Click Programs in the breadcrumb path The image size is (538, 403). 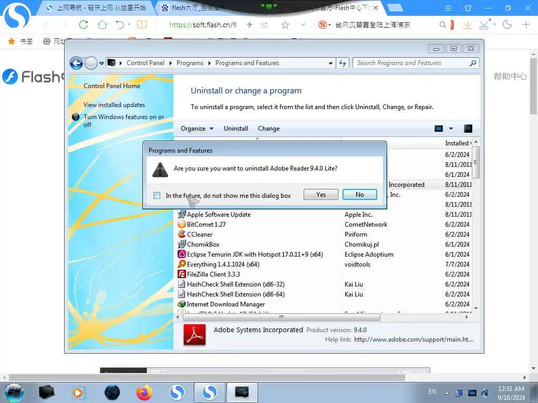(190, 63)
